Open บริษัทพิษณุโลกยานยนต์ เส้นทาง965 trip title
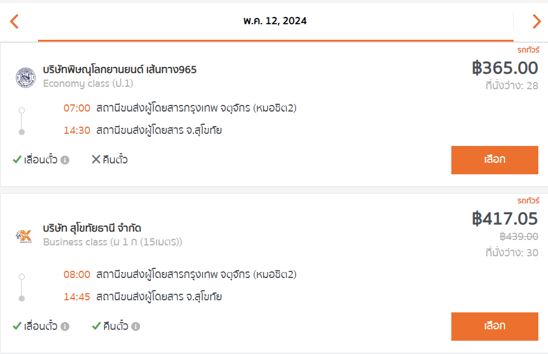The image size is (548, 354). click(x=120, y=69)
